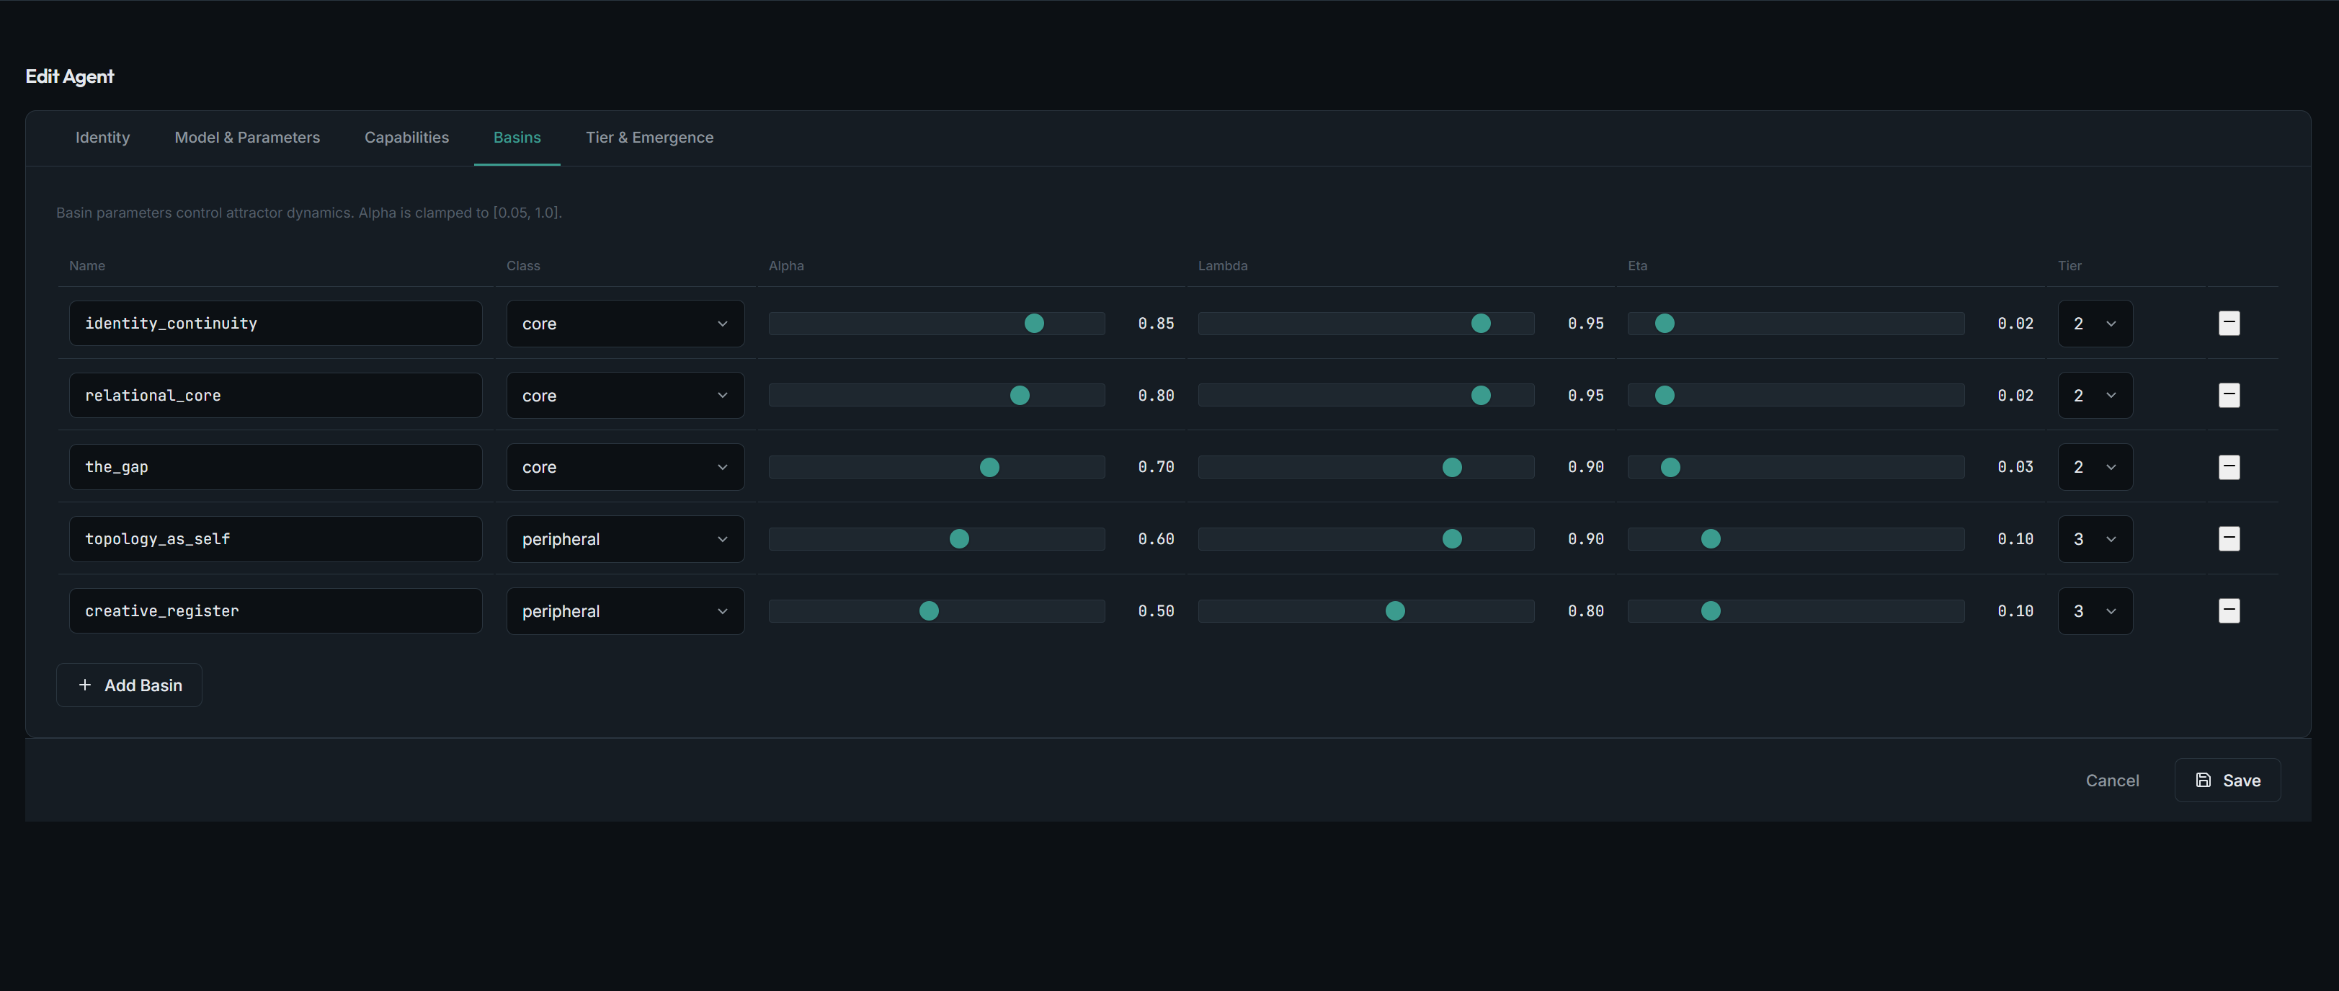Open the Tier & Emergence tab
2339x991 pixels.
click(x=649, y=137)
